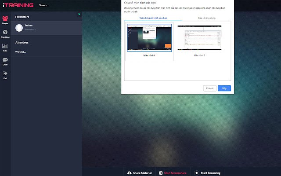This screenshot has height=176, width=281.
Task: Focus the Search field in the header
Action: (69, 5)
